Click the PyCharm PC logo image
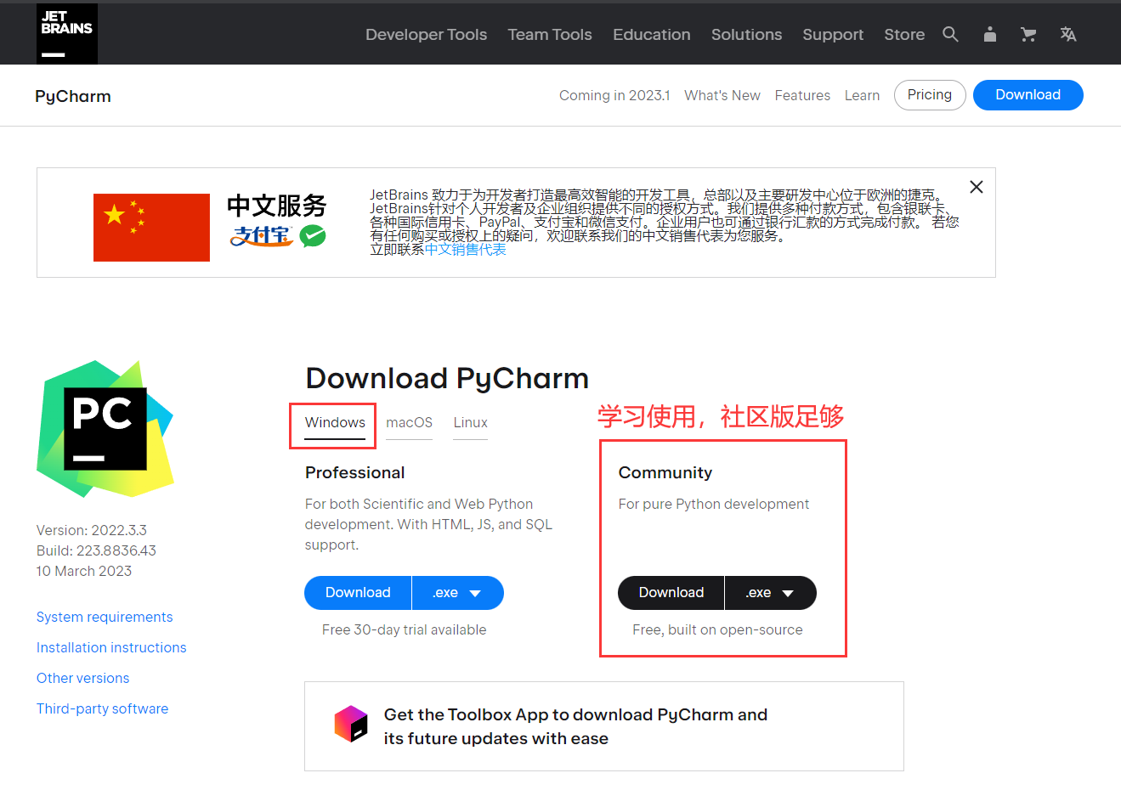Image resolution: width=1121 pixels, height=790 pixels. coord(105,428)
